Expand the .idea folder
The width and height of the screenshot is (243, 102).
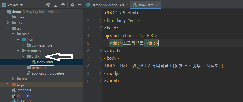8,17
